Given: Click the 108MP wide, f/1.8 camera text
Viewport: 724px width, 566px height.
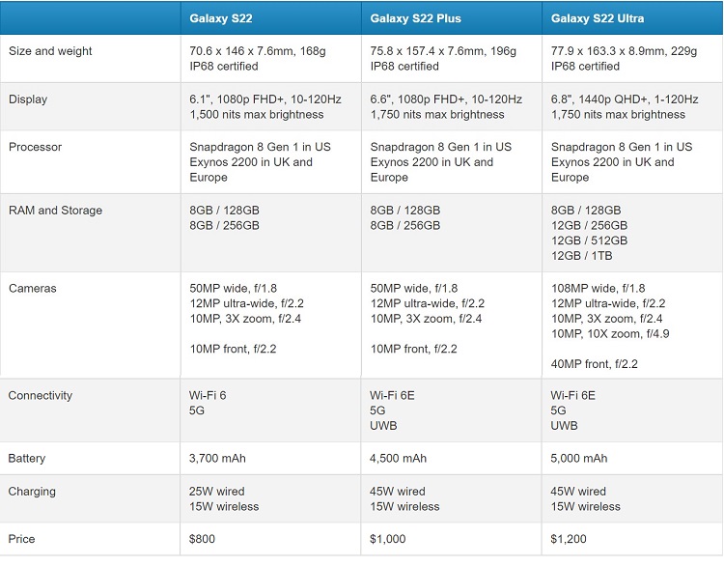Looking at the screenshot, I should pyautogui.click(x=598, y=289).
